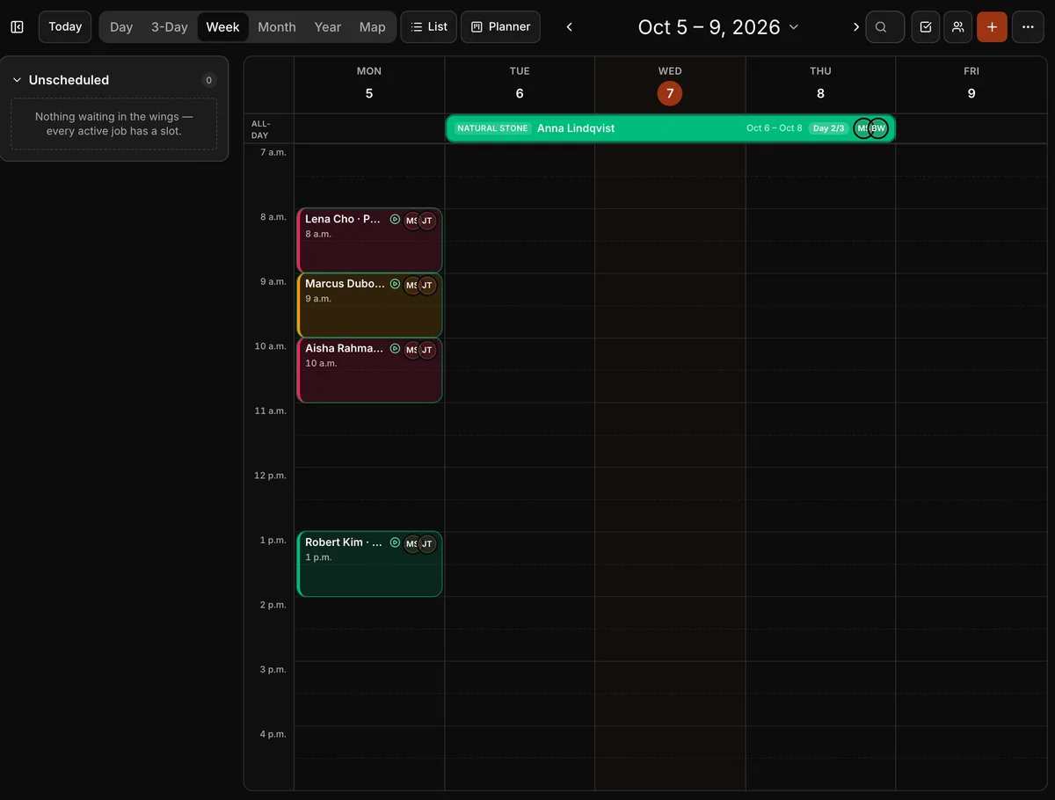
Task: Click BW avatar on Anna Lindqvist event
Action: [x=878, y=128]
